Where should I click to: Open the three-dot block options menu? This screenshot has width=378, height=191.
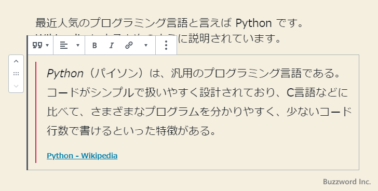coord(166,45)
